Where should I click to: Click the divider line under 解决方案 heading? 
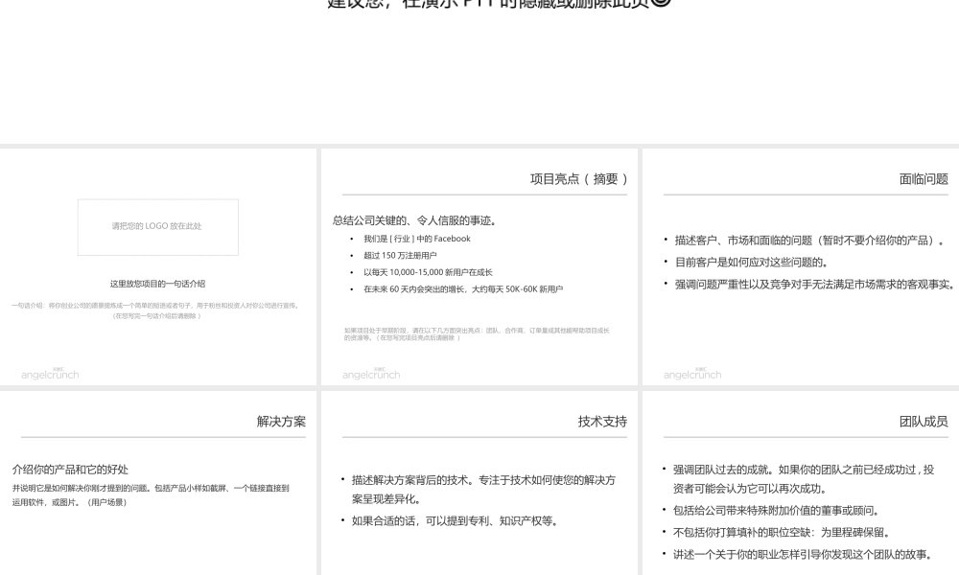[x=163, y=434]
